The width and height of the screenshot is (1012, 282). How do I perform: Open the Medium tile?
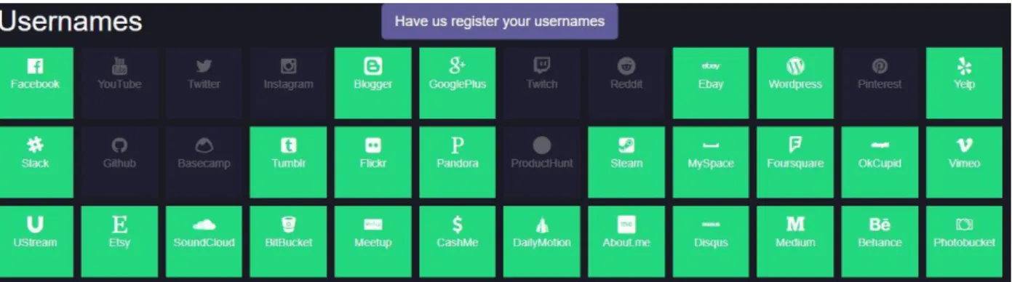point(795,241)
